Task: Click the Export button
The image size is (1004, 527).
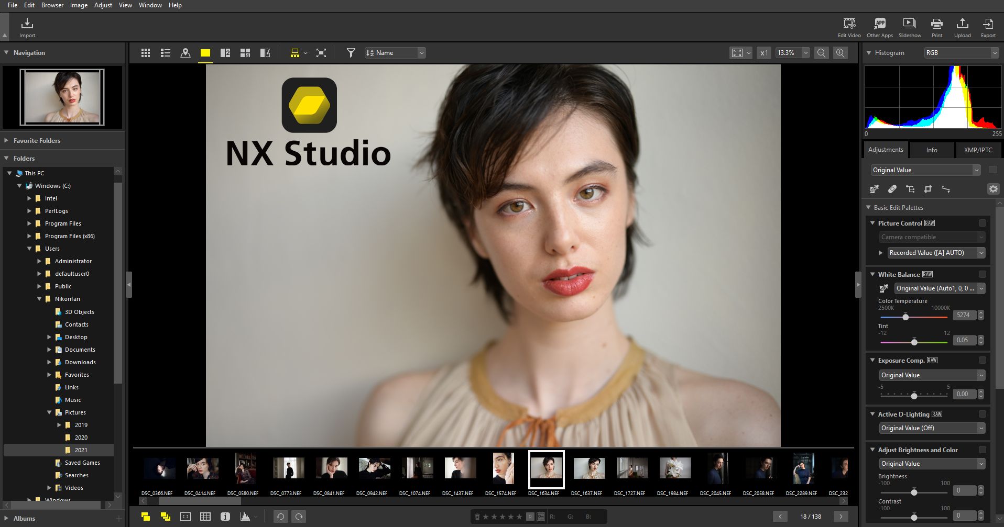Action: [x=988, y=27]
